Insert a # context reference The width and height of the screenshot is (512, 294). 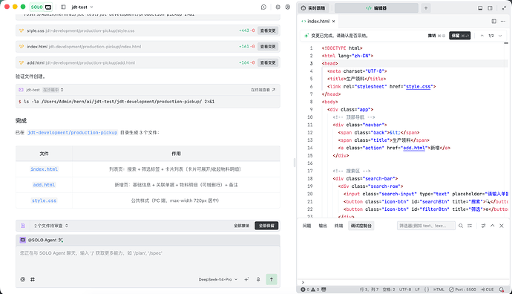[x=33, y=279]
